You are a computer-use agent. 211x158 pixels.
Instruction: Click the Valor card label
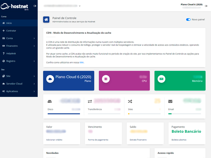pos(49,127)
